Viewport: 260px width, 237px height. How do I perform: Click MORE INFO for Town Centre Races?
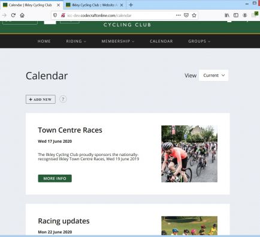click(x=55, y=178)
